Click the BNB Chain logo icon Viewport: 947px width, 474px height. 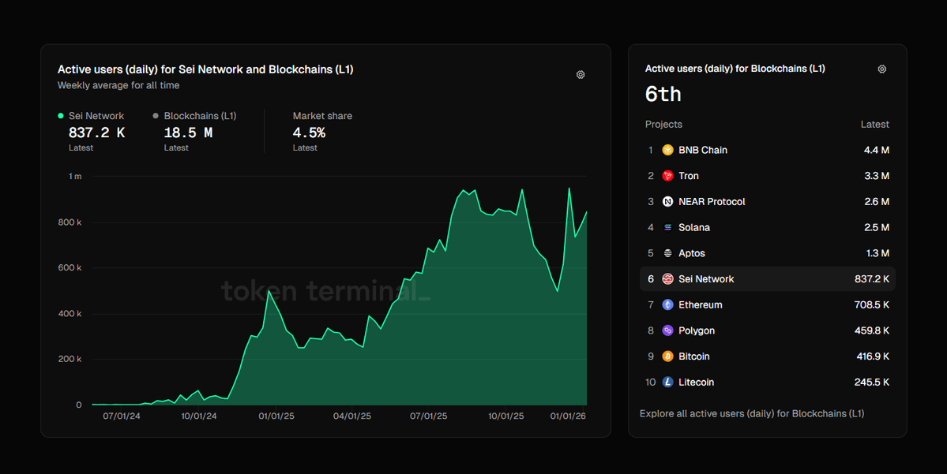[667, 150]
